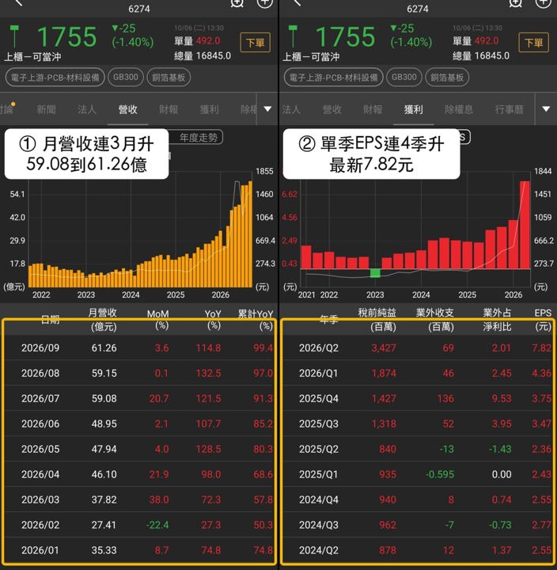Select the 2026/06 row date

click(40, 424)
